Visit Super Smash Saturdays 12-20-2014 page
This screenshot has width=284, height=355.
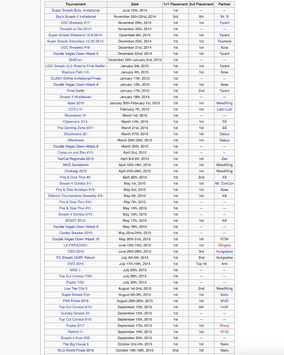(75, 41)
